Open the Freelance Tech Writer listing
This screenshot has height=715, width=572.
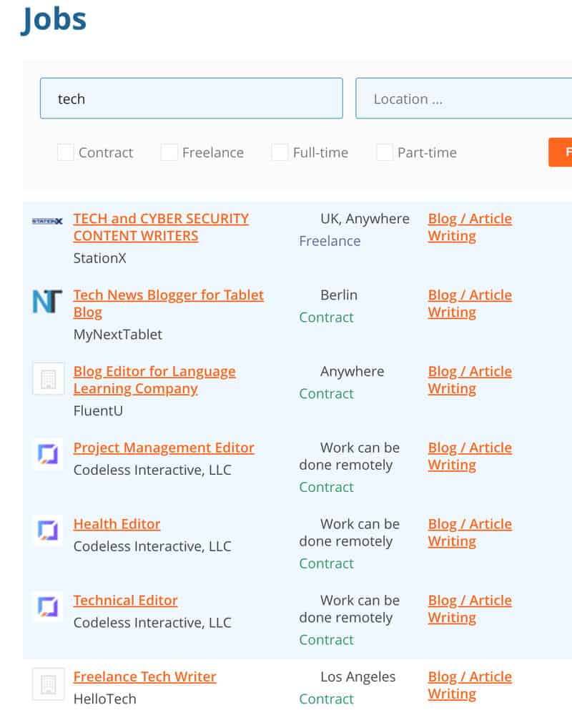pos(144,676)
